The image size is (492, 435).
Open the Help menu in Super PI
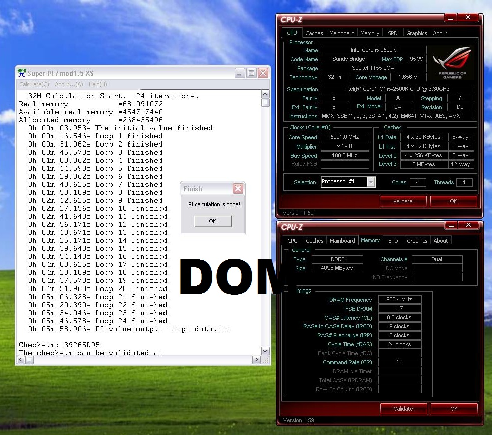(98, 84)
